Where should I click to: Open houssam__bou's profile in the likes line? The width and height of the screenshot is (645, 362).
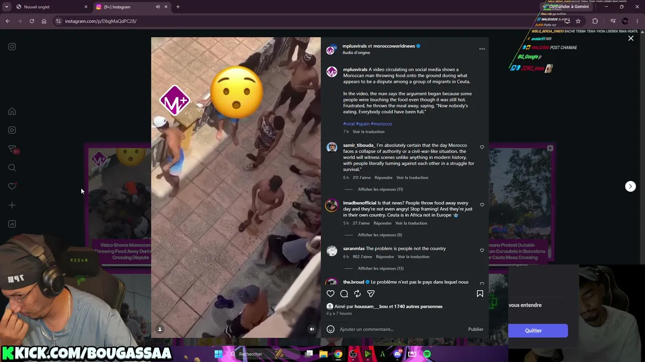371,307
